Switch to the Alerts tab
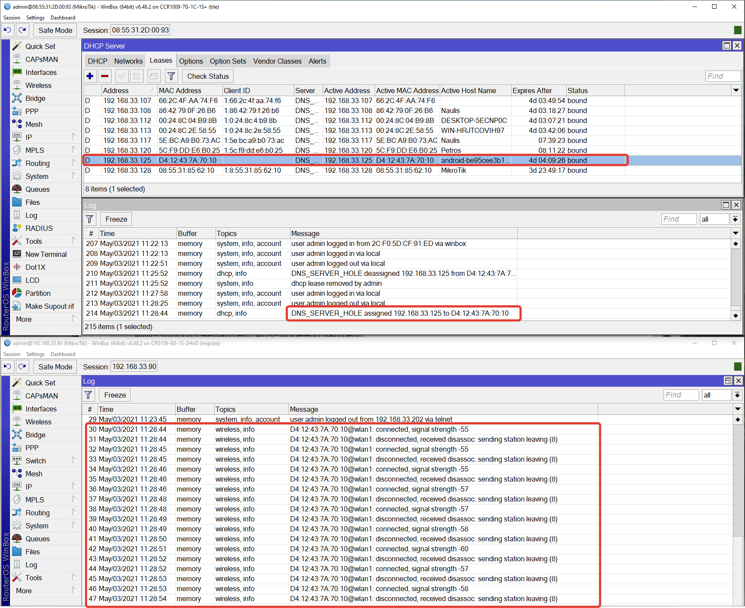 coord(317,61)
